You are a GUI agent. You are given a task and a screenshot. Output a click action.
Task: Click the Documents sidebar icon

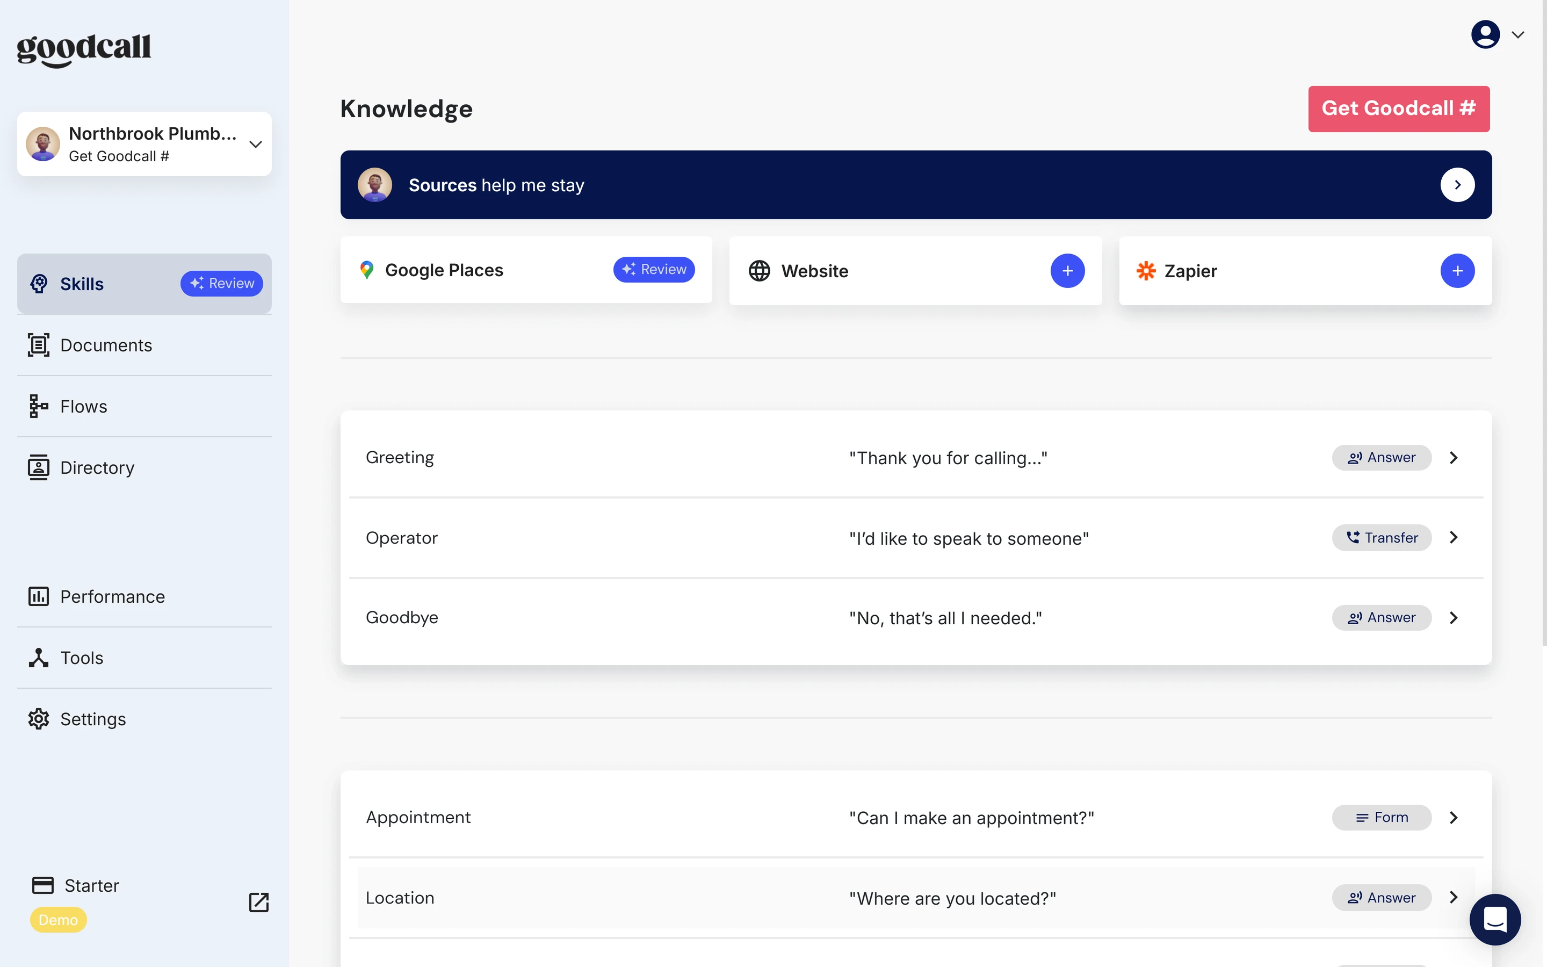pyautogui.click(x=38, y=345)
